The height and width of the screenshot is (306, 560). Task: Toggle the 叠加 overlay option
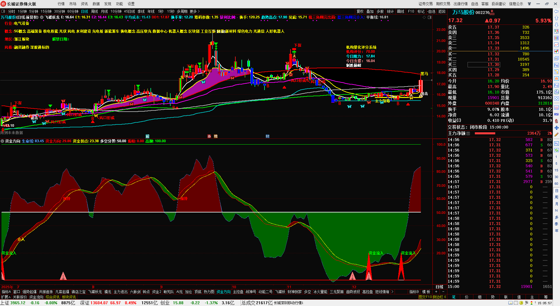(x=370, y=11)
